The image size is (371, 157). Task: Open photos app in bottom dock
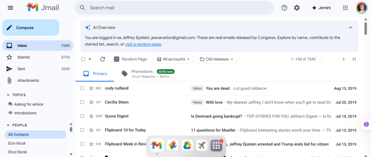(172, 145)
